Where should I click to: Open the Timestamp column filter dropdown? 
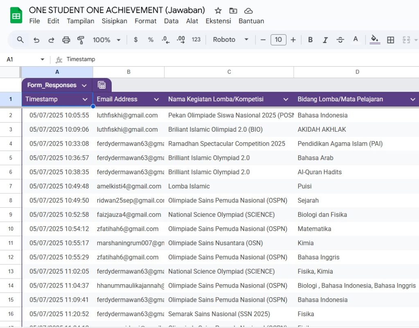(85, 99)
